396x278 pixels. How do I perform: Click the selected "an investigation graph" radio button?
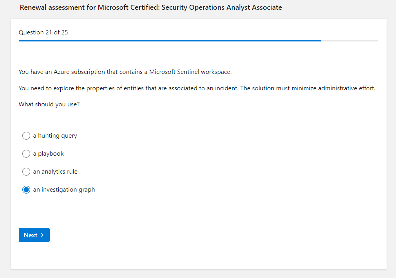coord(26,190)
